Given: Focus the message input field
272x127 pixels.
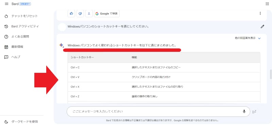Looking at the screenshot, I should 158,111.
